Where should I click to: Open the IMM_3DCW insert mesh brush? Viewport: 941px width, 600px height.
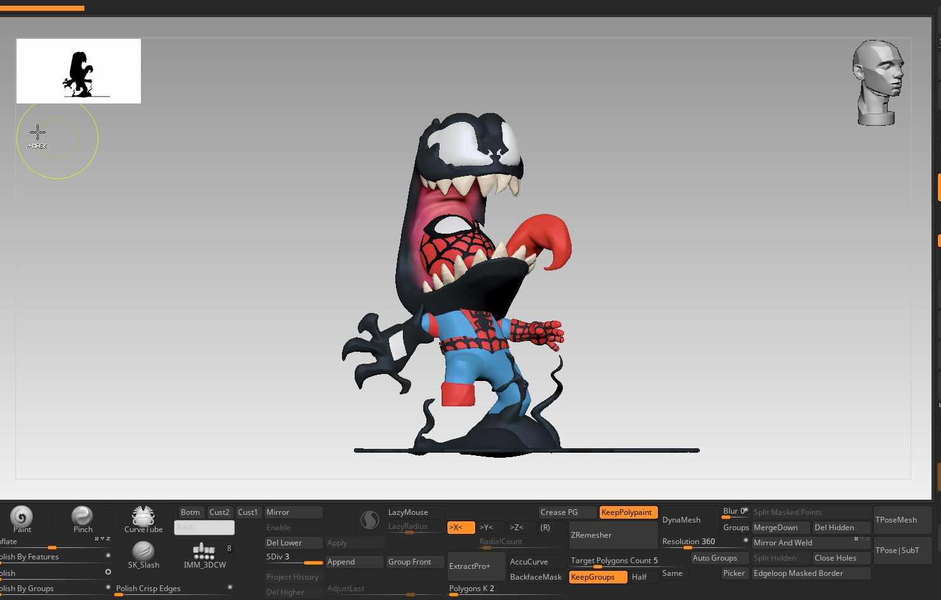[x=204, y=552]
